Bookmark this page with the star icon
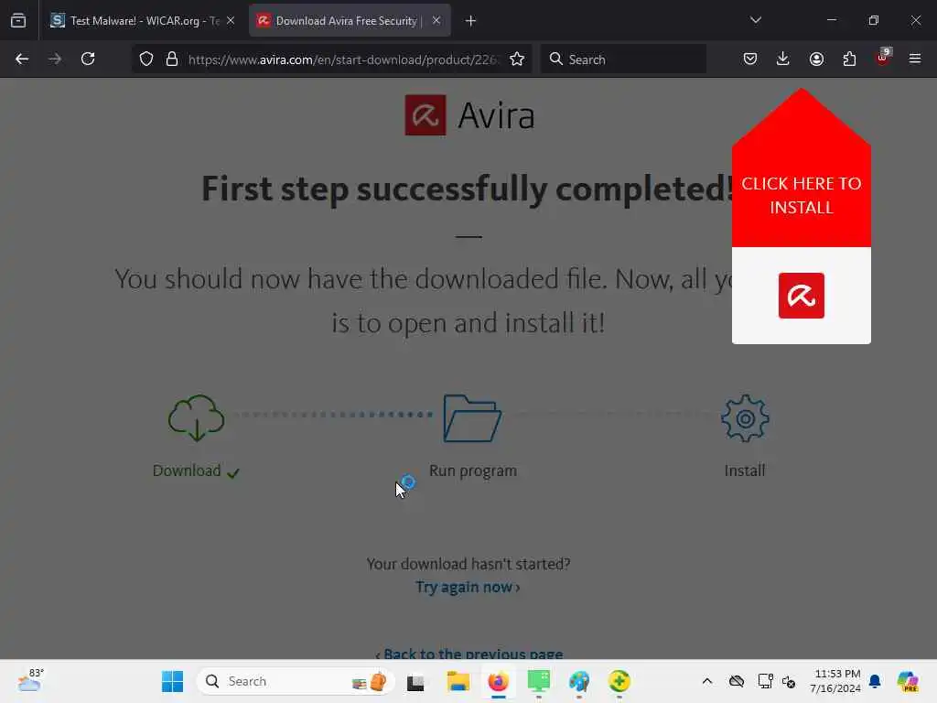The image size is (937, 703). point(517,59)
